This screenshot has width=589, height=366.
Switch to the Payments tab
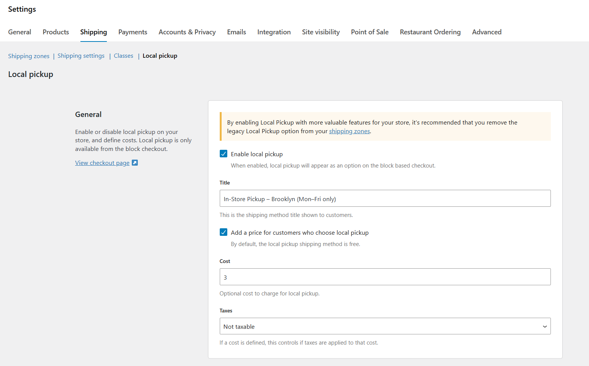tap(133, 32)
